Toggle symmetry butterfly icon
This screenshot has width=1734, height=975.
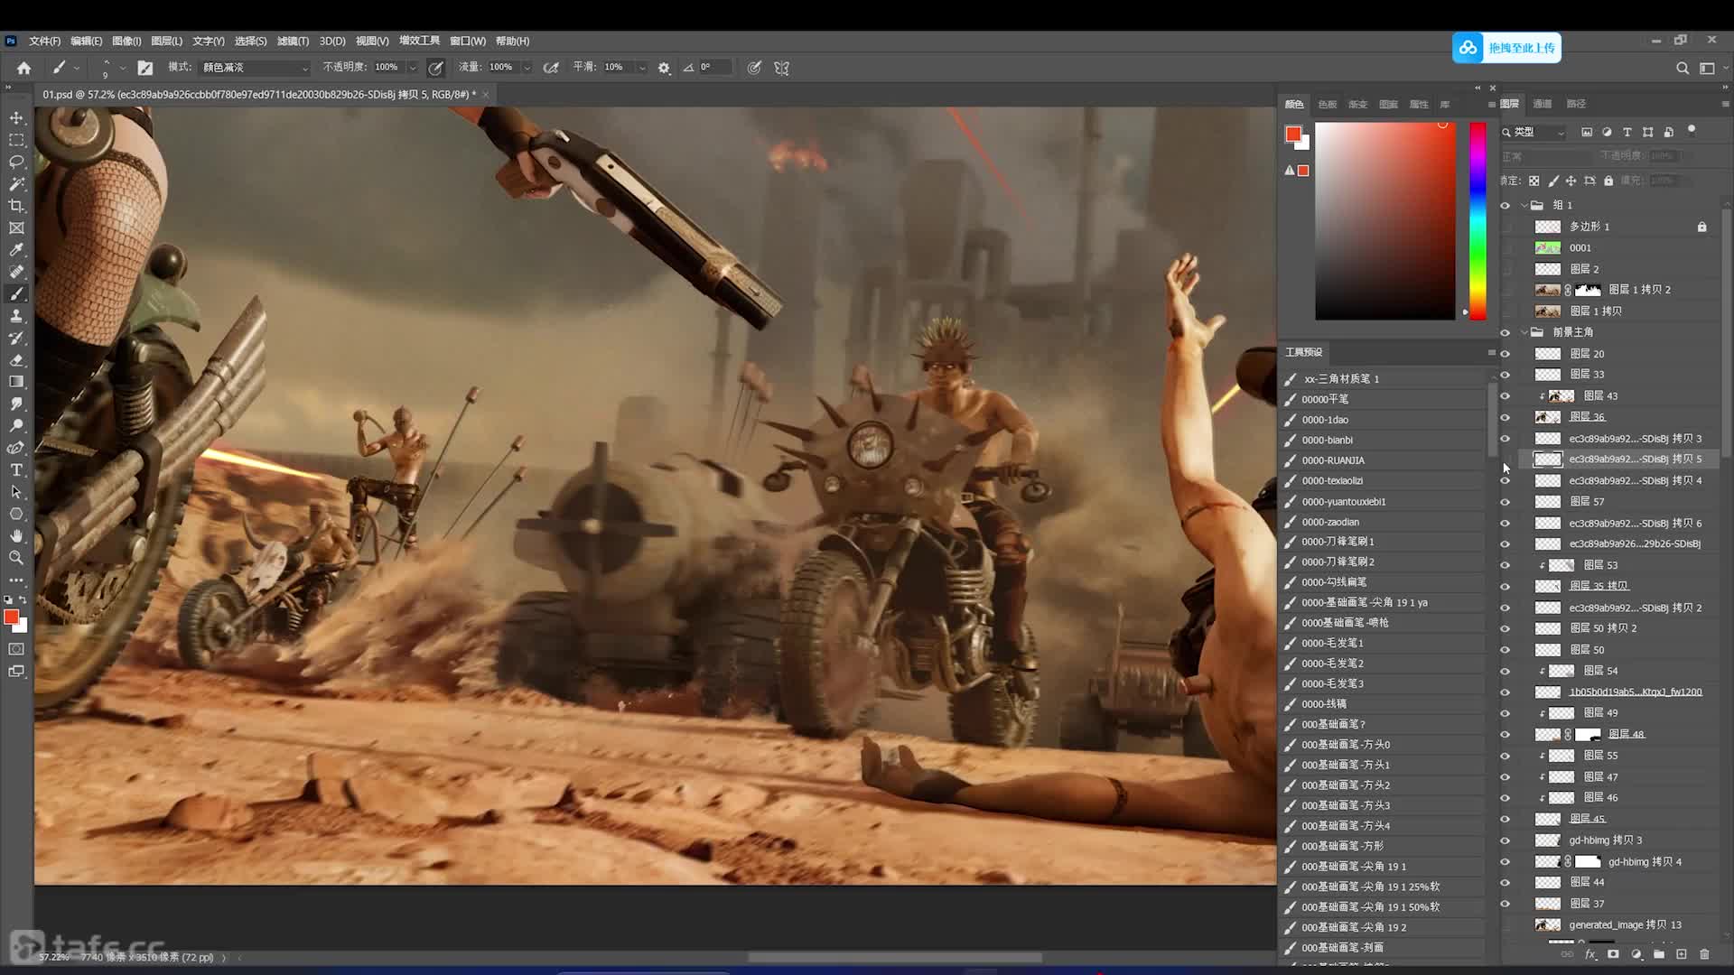pyautogui.click(x=782, y=68)
